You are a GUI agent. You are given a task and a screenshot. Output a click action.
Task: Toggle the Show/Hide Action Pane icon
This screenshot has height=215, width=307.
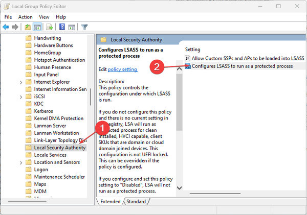coord(72,27)
